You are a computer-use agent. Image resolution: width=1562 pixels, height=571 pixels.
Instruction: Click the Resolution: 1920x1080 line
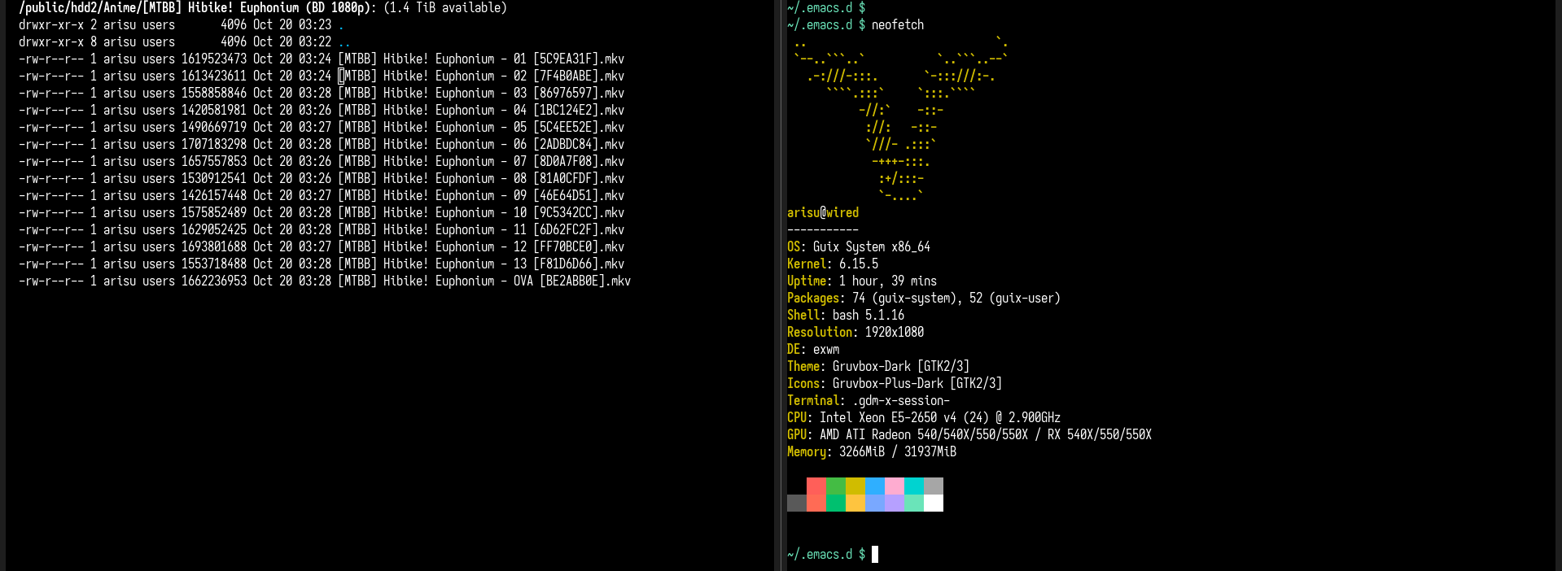click(855, 332)
